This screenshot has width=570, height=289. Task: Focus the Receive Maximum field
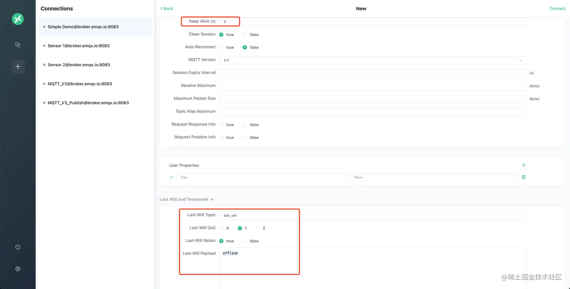pyautogui.click(x=372, y=86)
